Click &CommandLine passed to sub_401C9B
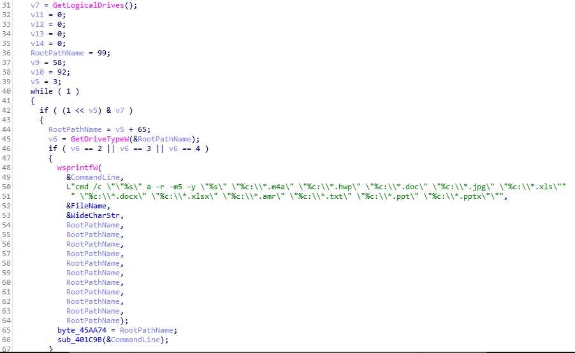 point(133,340)
